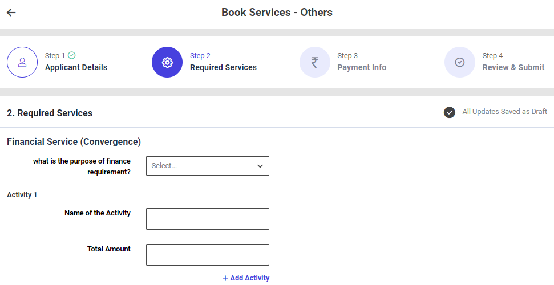Click the chevron arrow in the Select box

260,166
